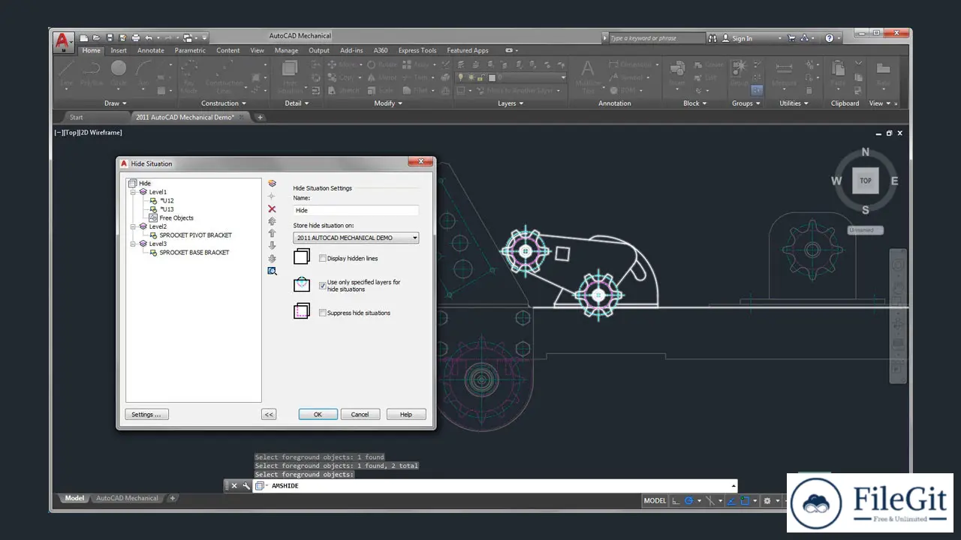Click the Autodesk Exchange shopping cart icon
The image size is (961, 540).
click(790, 38)
